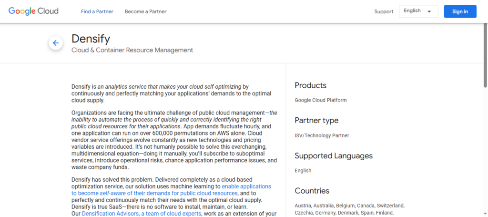Click the scrollbar down arrow

tap(485, 214)
